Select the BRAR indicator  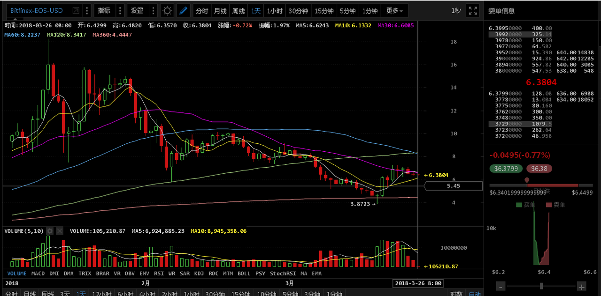103,274
